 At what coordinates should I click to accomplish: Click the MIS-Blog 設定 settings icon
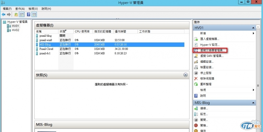(x=196, y=114)
